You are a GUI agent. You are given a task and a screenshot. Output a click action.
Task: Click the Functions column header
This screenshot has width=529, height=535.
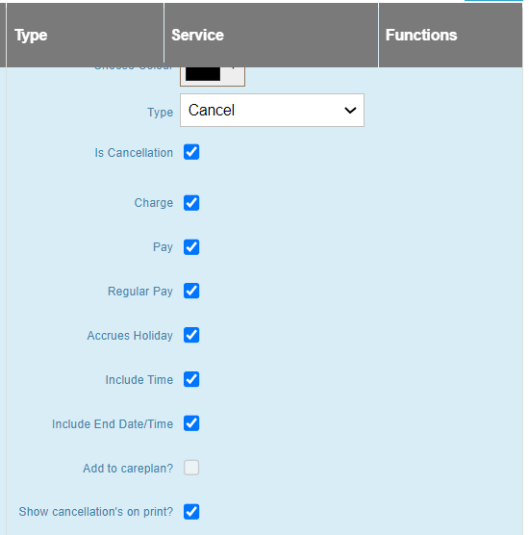click(450, 36)
